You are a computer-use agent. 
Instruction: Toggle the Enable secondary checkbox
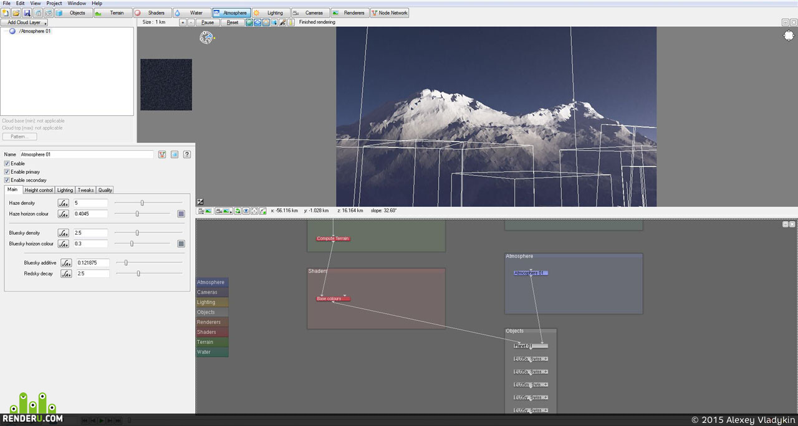click(7, 180)
